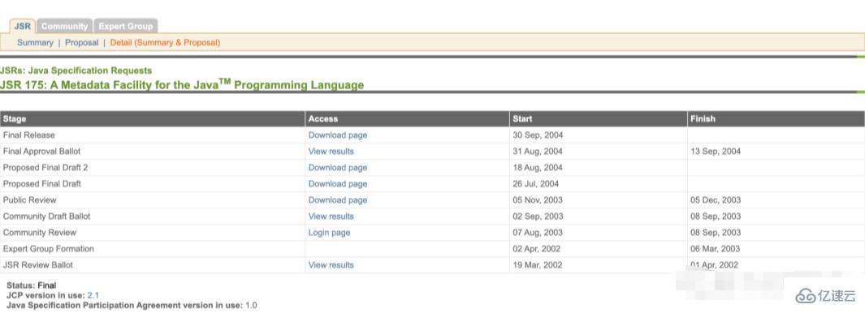Click the 02 Sep, 2003 start date

538,216
